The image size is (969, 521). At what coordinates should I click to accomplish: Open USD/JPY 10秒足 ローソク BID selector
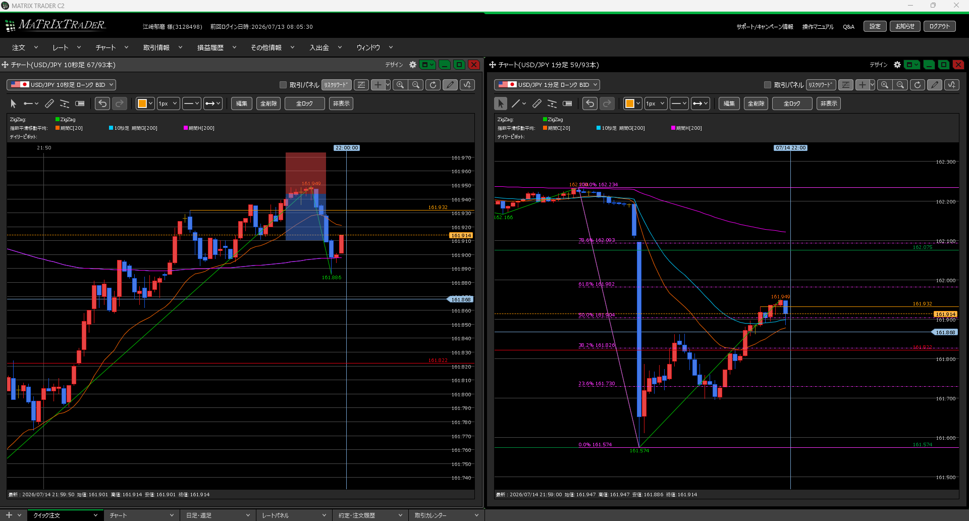click(61, 85)
